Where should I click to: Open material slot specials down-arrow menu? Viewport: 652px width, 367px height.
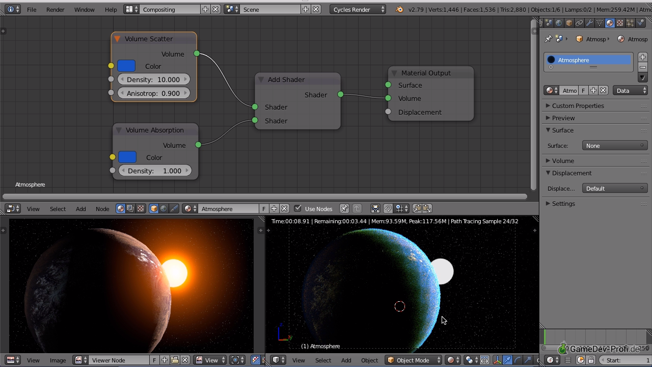[643, 78]
